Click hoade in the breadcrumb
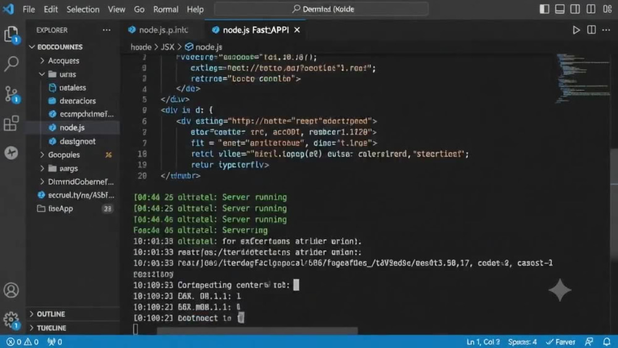This screenshot has height=348, width=618. 141,47
